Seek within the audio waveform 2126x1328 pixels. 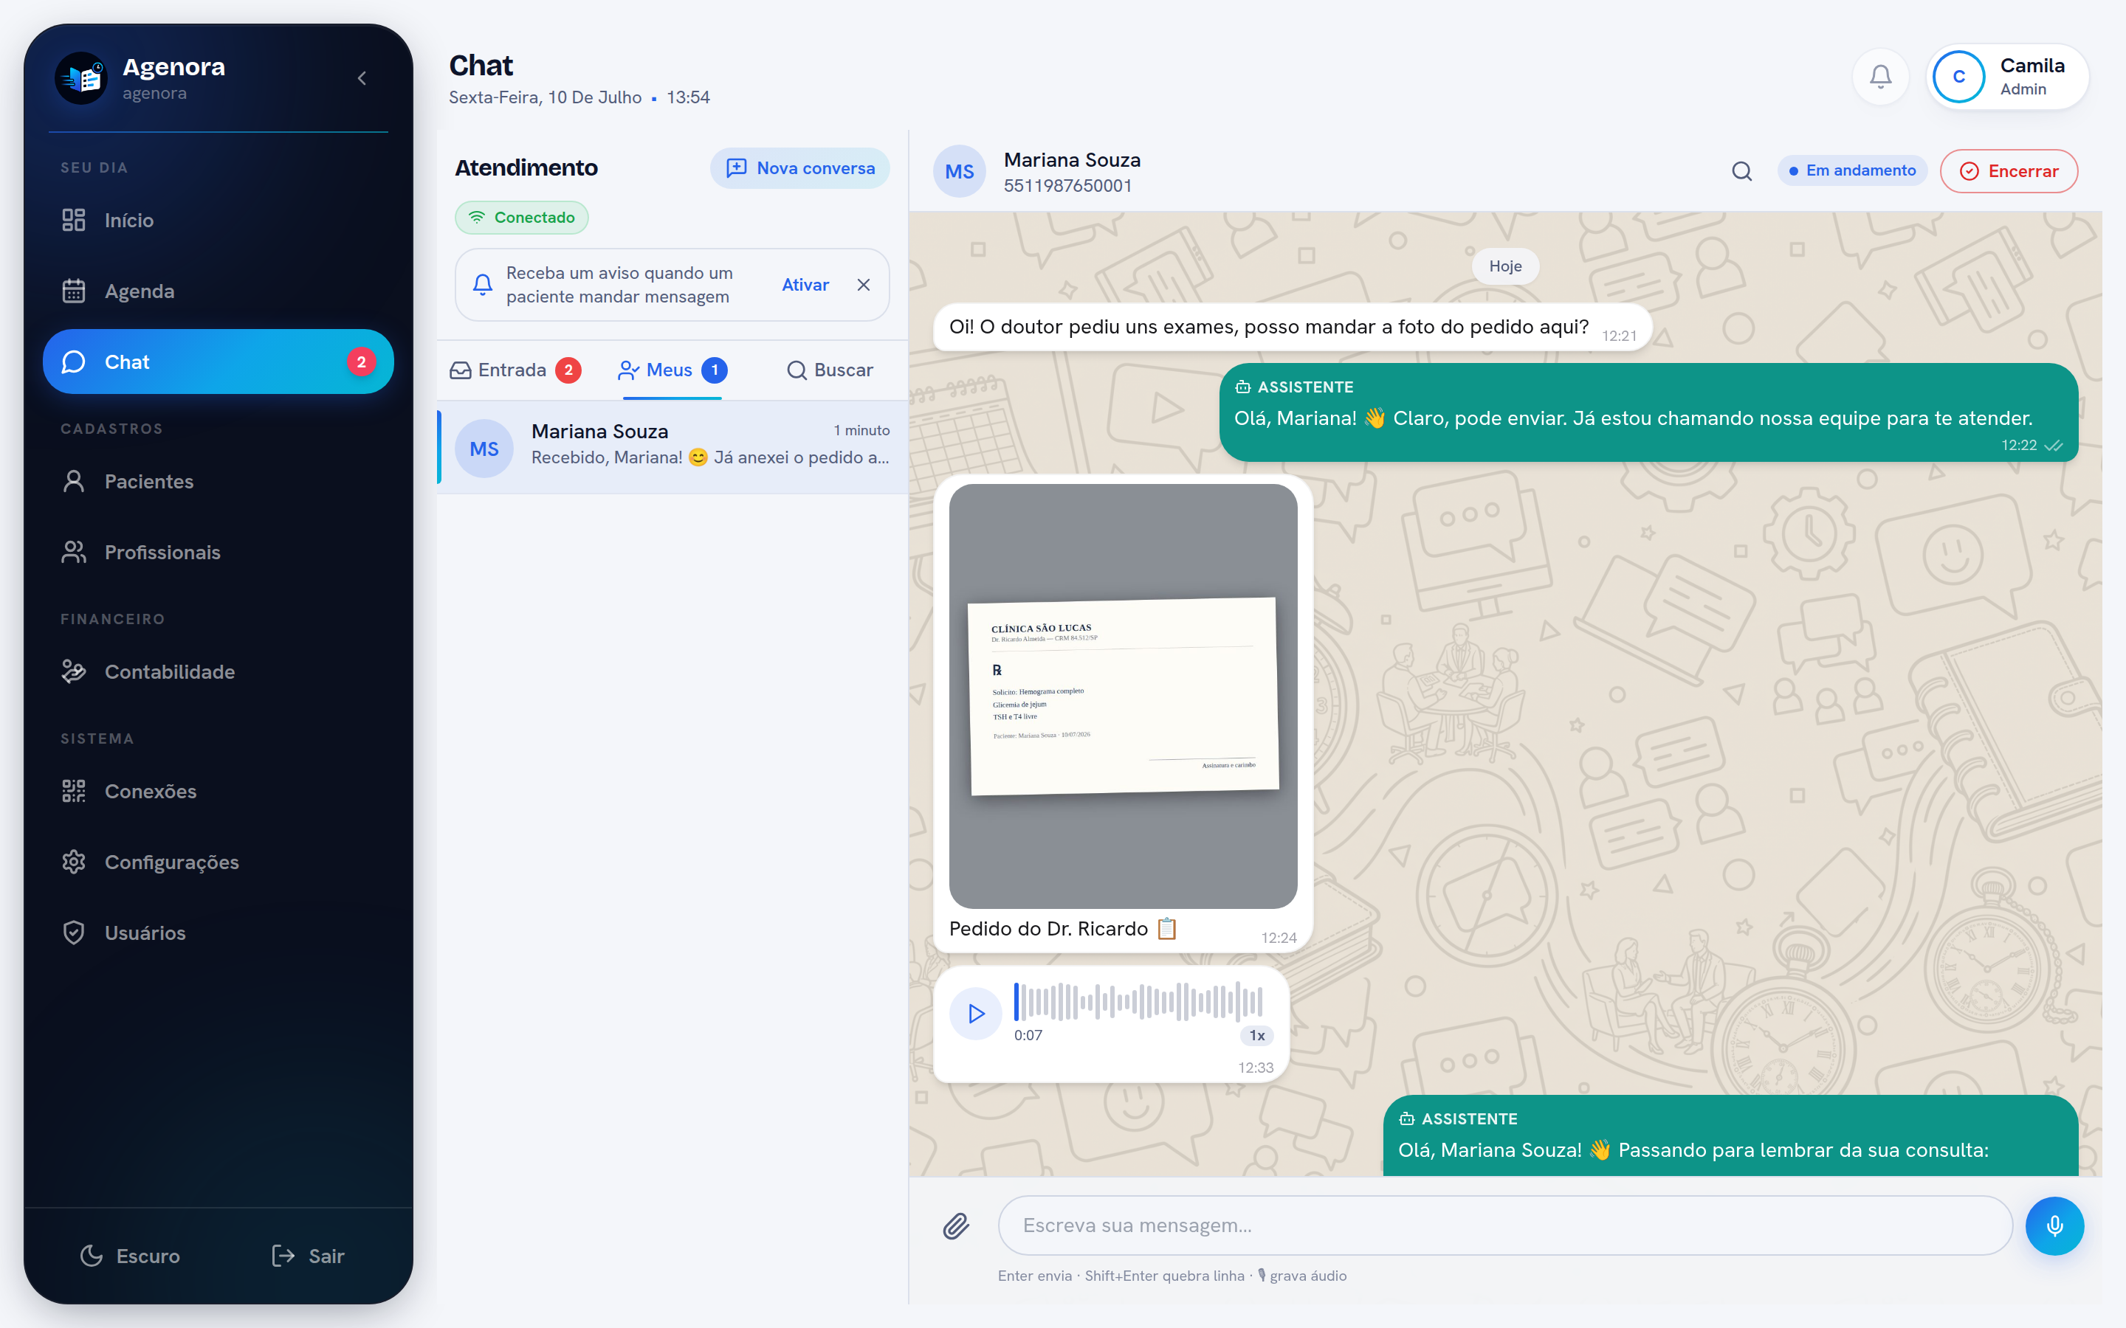(1138, 1001)
